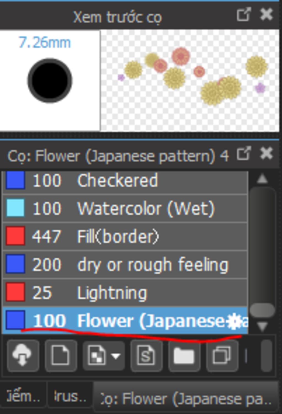Open the bitmap brush type dropdown arrow
Image resolution: width=282 pixels, height=414 pixels.
[116, 356]
